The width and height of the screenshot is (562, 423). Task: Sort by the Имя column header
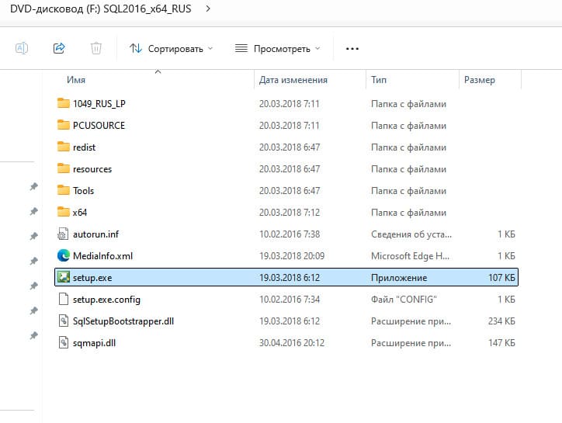76,80
